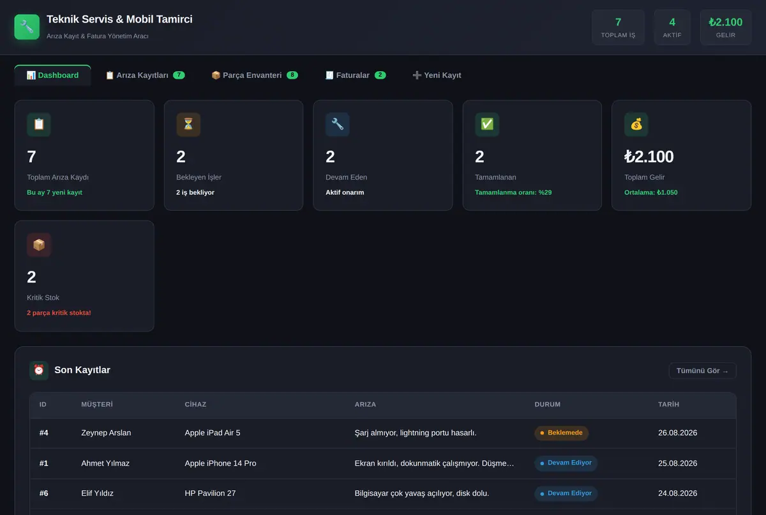This screenshot has height=515, width=766.
Task: Click the alarm clock icon beside Son Kayıtlar
Action: point(39,371)
